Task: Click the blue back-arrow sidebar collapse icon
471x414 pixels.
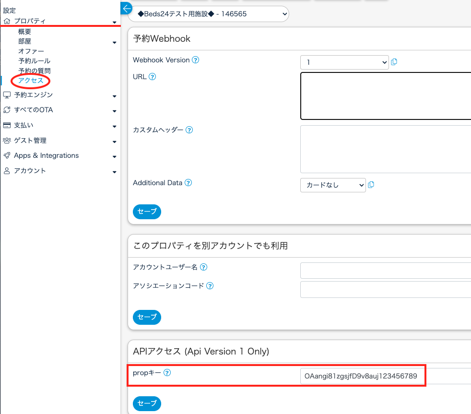Action: click(127, 8)
